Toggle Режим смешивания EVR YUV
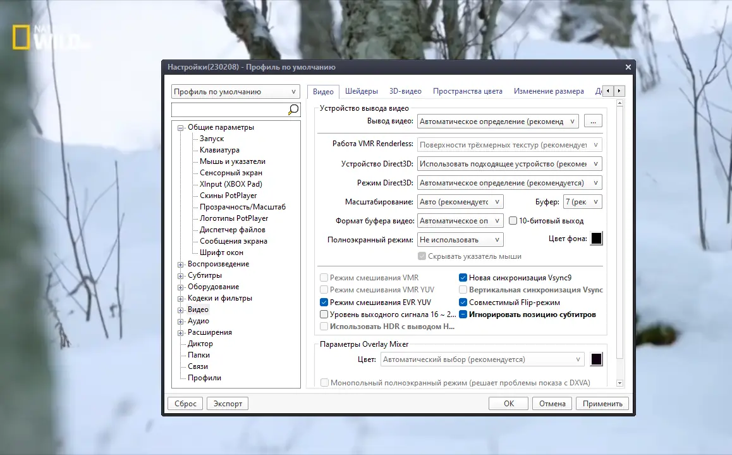Viewport: 732px width, 455px height. (x=324, y=302)
